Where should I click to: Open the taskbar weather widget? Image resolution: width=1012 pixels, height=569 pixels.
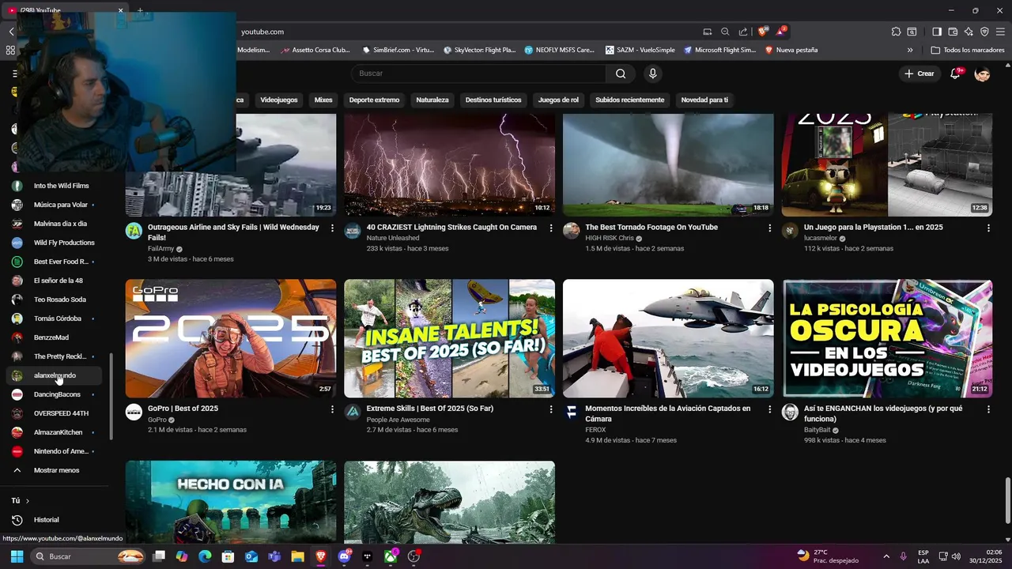tap(828, 556)
